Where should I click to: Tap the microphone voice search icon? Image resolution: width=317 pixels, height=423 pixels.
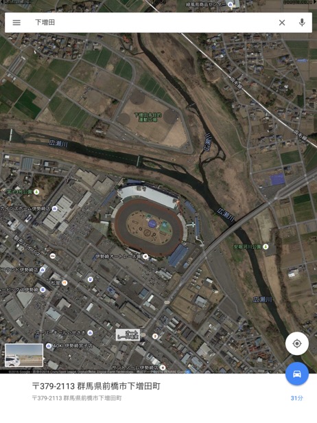302,23
